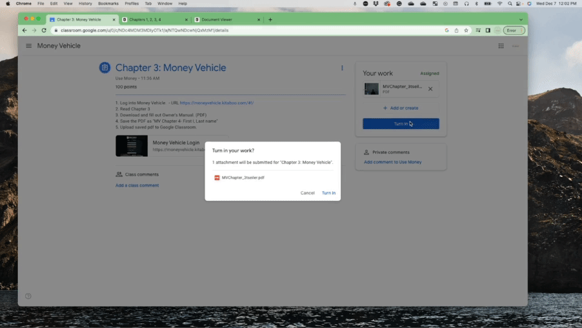
Task: Open the Apple menu
Action: [8, 4]
